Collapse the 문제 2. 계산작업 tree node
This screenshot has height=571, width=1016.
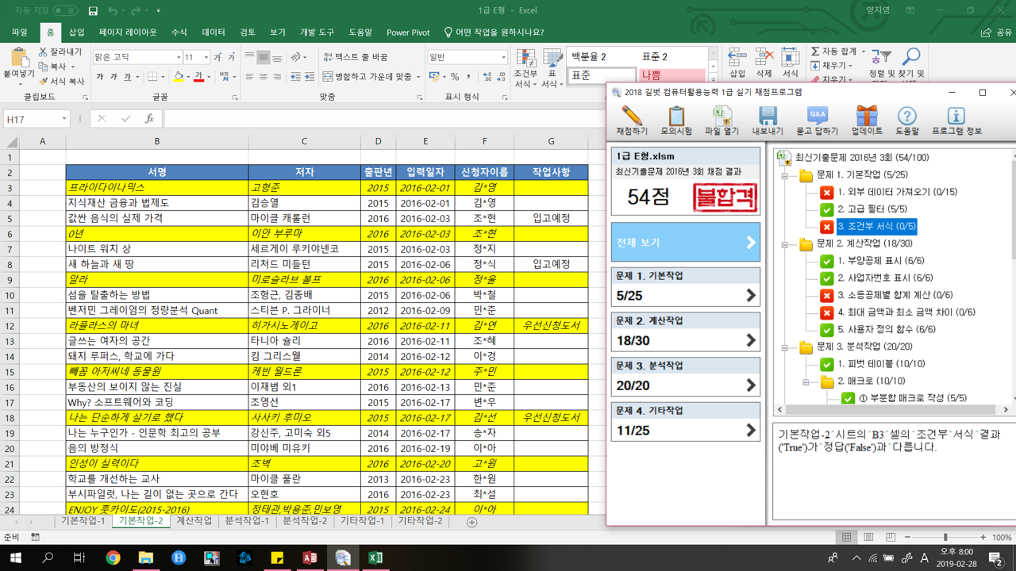(785, 244)
